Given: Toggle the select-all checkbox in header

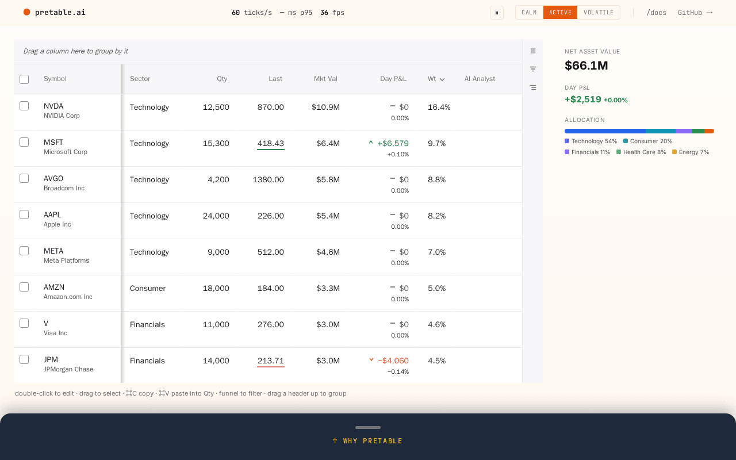Looking at the screenshot, I should pos(24,79).
